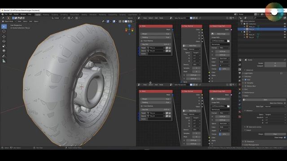Switch viewport to Material Preview shading
287x161 pixels.
[x=128, y=21]
